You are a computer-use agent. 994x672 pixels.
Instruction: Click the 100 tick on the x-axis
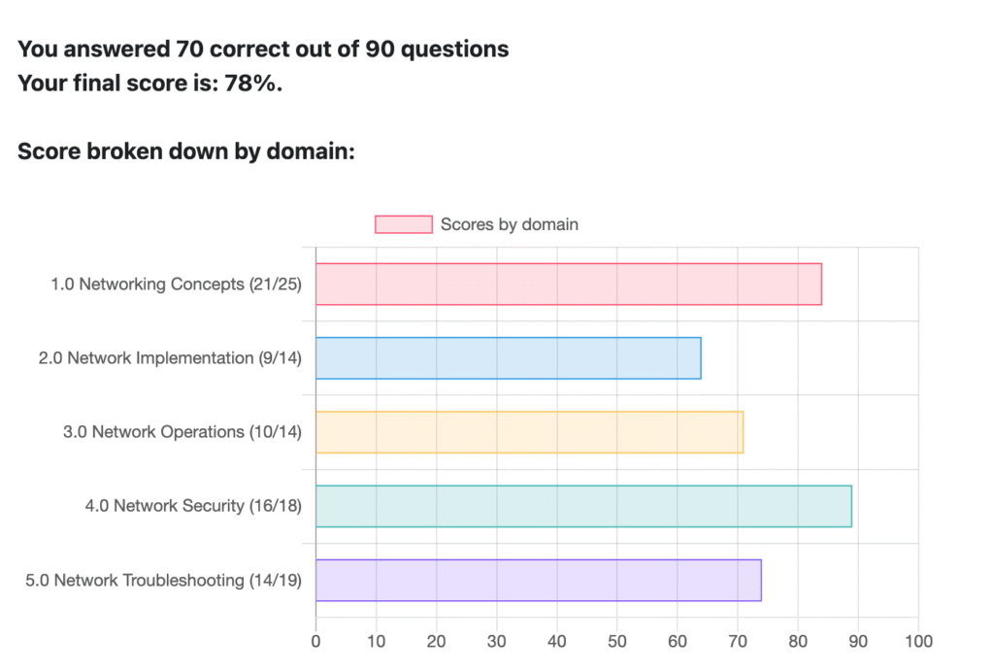point(918,641)
